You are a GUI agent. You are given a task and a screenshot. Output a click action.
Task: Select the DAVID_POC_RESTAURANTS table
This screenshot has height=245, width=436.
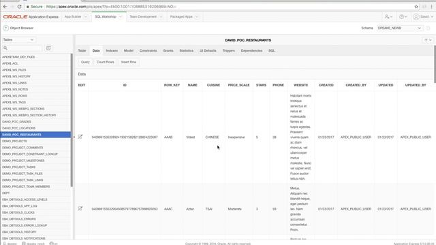tap(35, 135)
